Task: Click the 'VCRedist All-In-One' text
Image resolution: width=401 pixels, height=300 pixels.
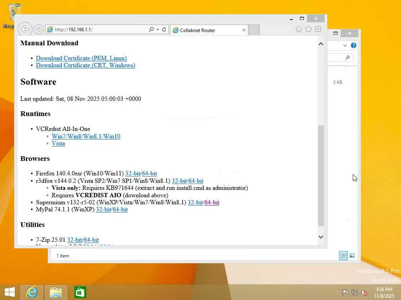Action: click(x=63, y=129)
